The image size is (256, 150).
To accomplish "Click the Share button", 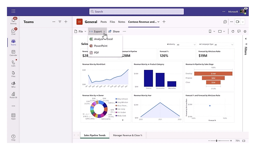I will coord(114,31).
